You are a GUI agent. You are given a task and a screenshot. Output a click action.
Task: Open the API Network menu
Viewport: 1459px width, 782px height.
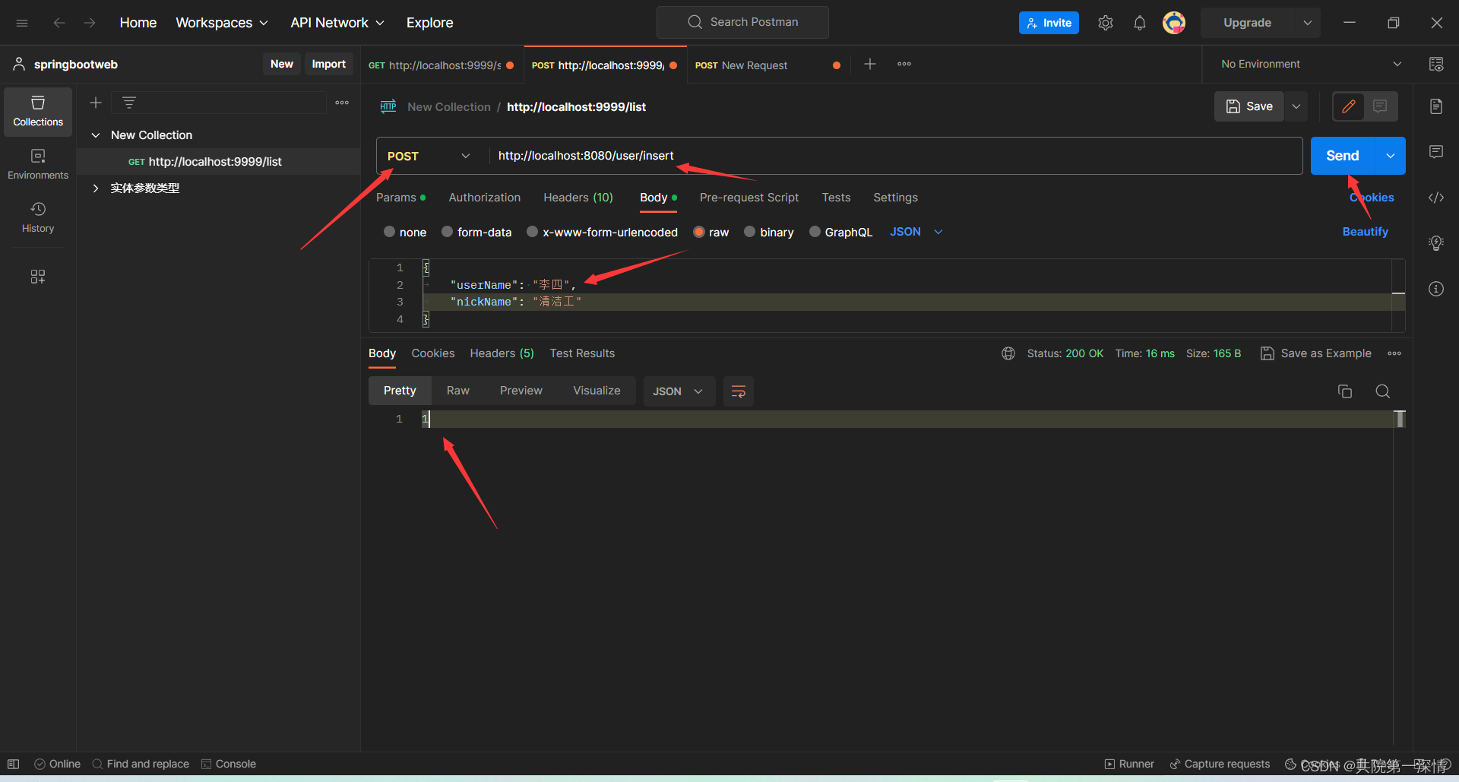(x=337, y=23)
